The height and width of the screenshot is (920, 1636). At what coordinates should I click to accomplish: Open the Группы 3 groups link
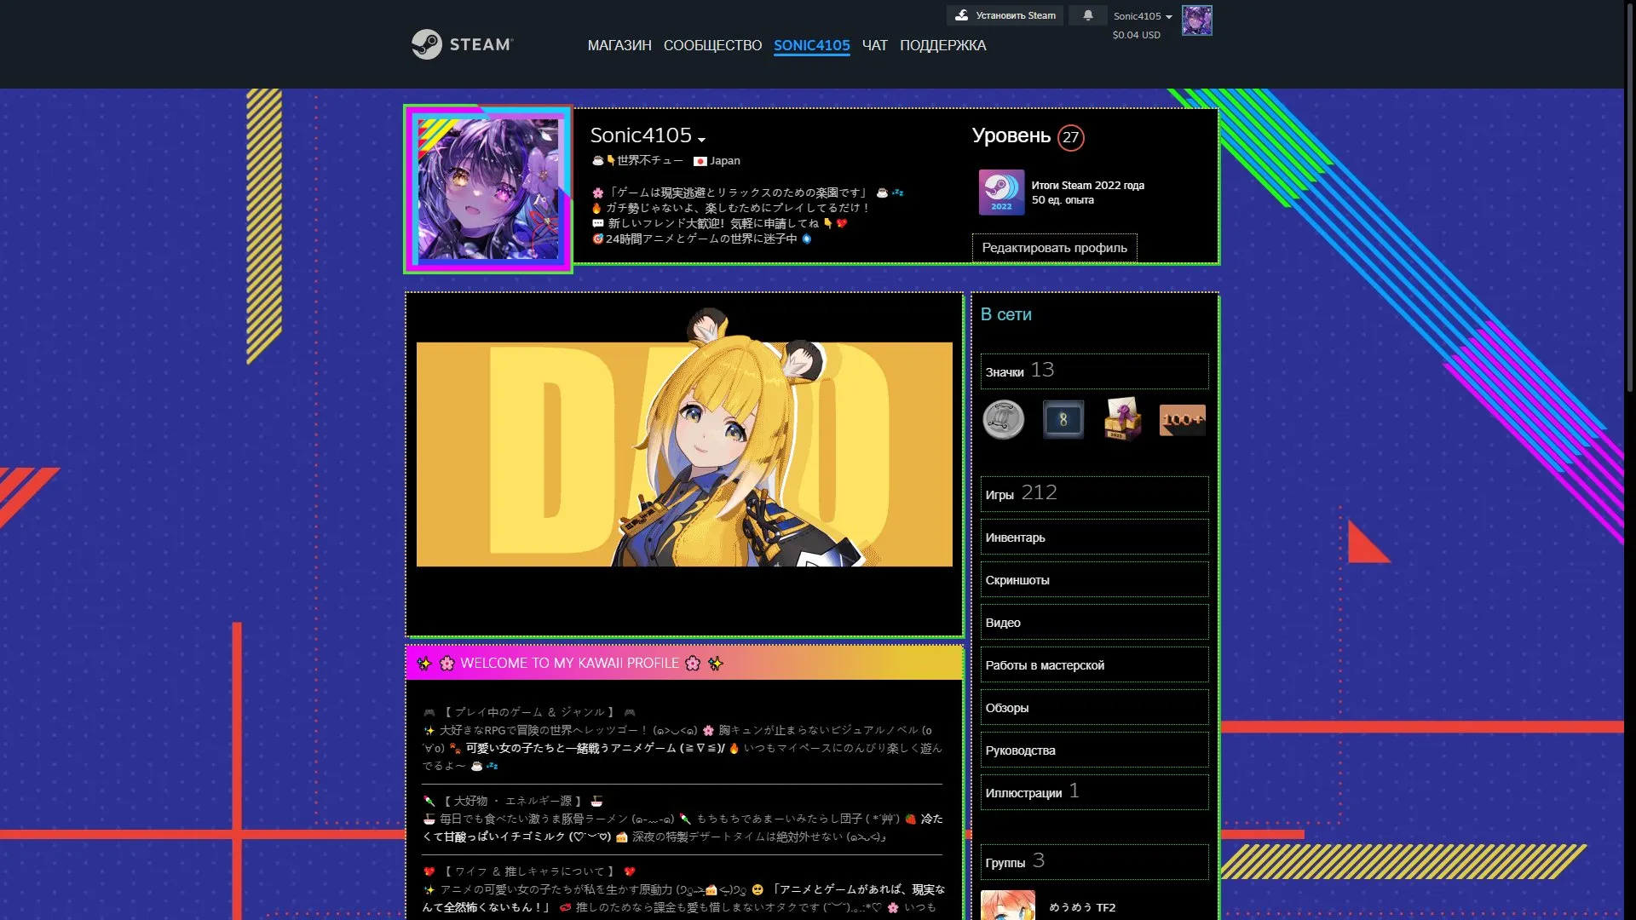[x=1094, y=862]
